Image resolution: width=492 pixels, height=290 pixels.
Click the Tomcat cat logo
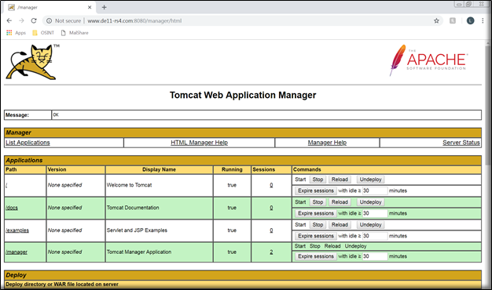pos(32,62)
